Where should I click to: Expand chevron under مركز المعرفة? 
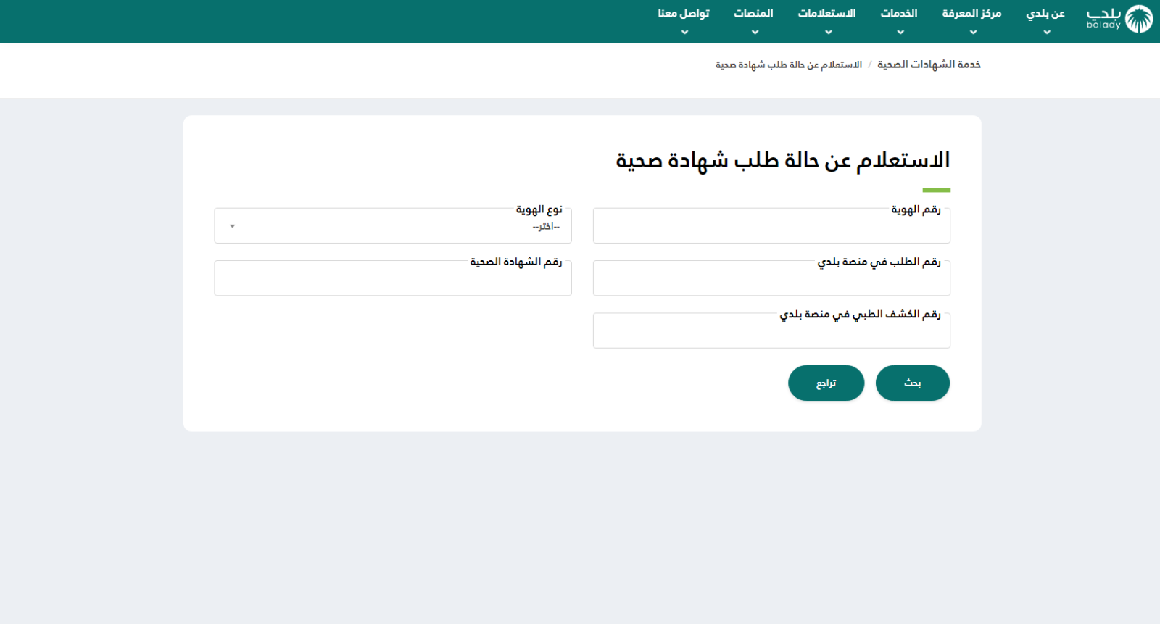[x=973, y=32]
